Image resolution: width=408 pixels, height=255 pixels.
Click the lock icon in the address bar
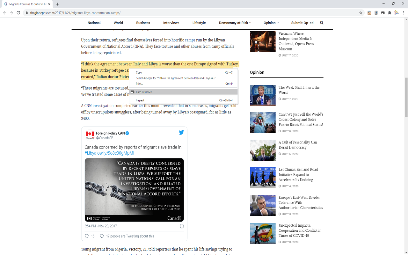point(26,13)
